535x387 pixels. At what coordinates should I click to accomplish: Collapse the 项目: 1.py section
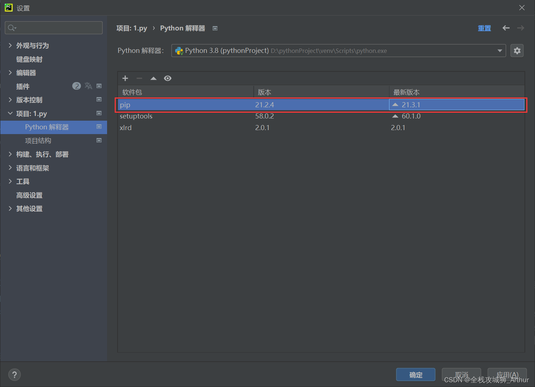10,113
